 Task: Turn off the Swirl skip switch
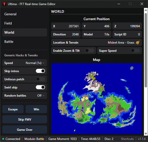pos(40,87)
